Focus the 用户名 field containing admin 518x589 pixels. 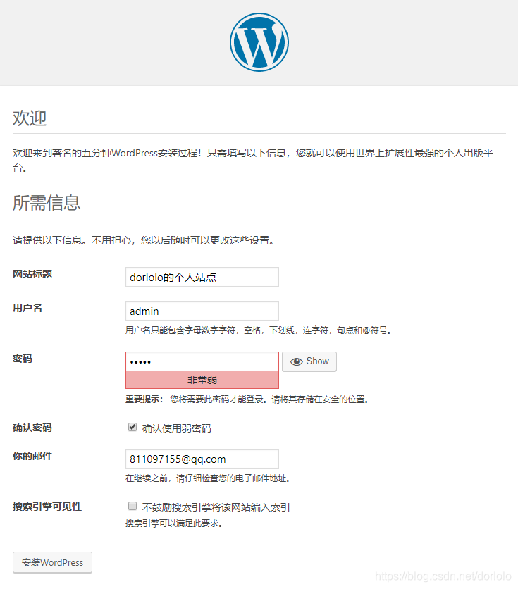[202, 311]
